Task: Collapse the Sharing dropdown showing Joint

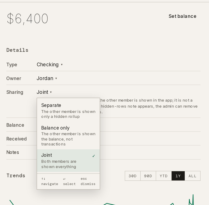Action: [44, 92]
